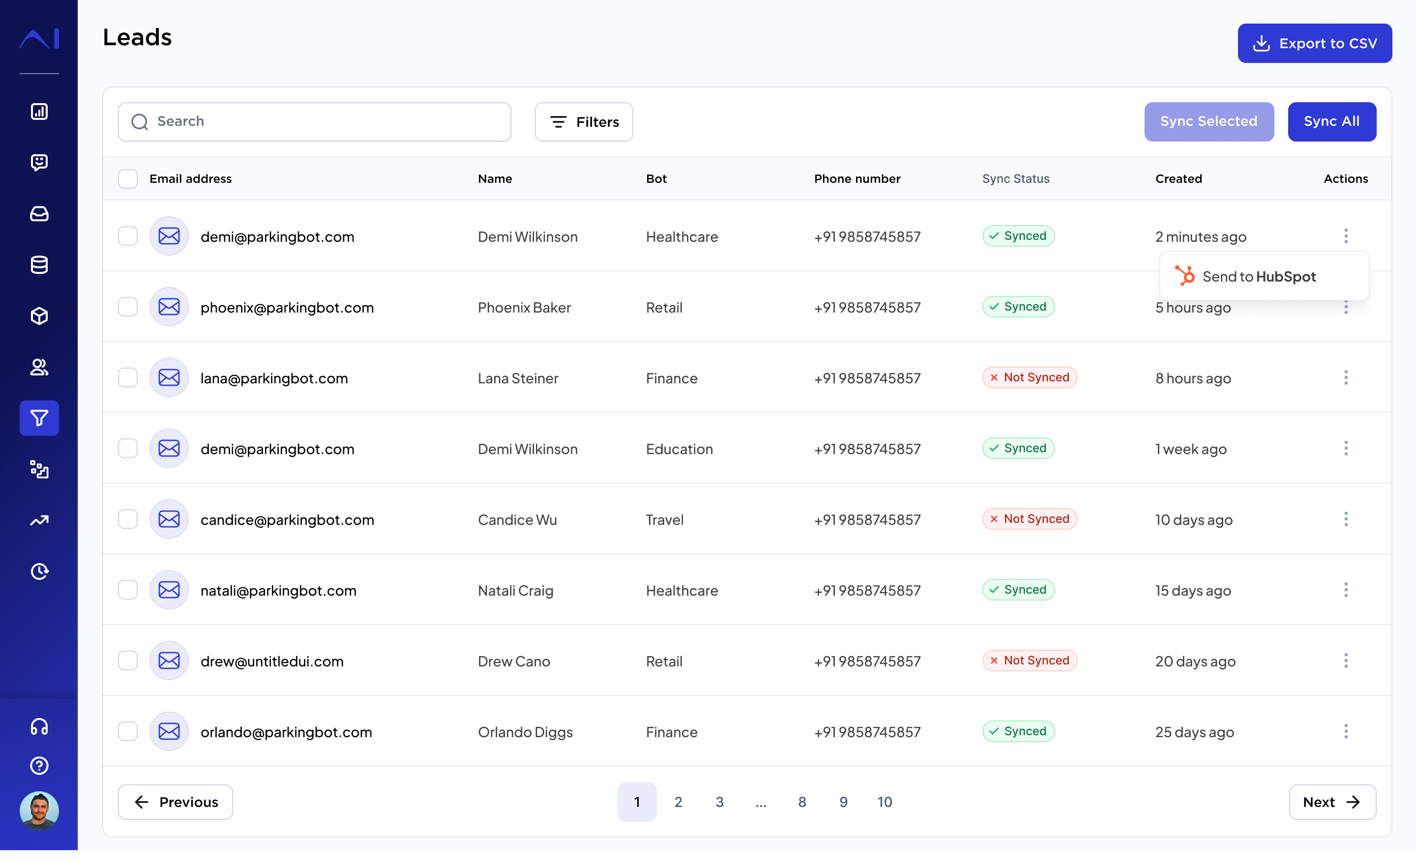Open the usage pie-chart sidebar icon
1416x861 pixels.
tap(39, 572)
